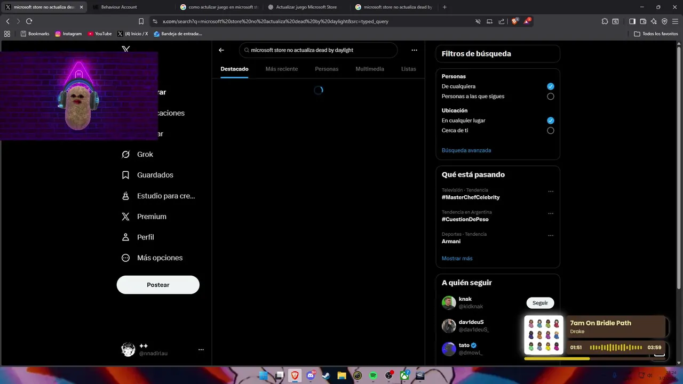
Task: Select the 'De cualquiera' people filter
Action: pyautogui.click(x=550, y=86)
